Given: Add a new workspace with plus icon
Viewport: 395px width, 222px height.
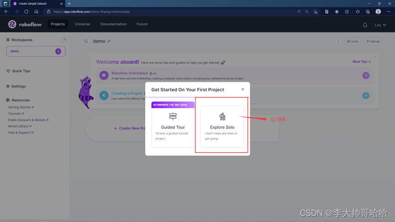Looking at the screenshot, I should click(64, 40).
